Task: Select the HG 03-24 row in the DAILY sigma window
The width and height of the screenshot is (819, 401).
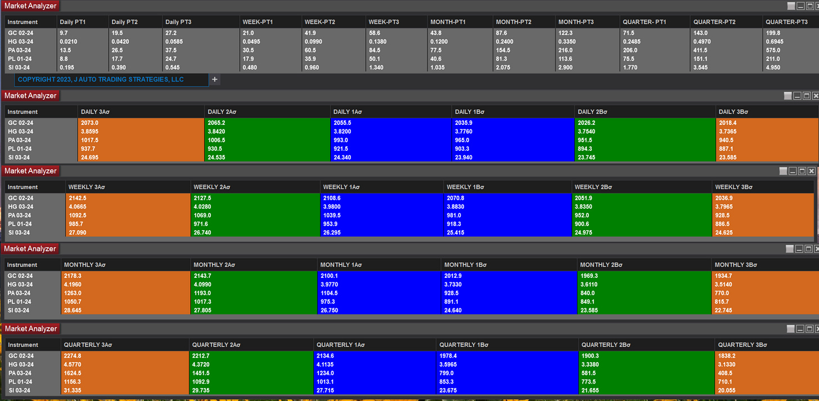Action: click(412, 132)
